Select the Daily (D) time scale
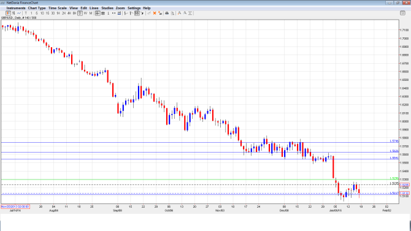Screen dimensions: 411x231 click(x=80, y=13)
